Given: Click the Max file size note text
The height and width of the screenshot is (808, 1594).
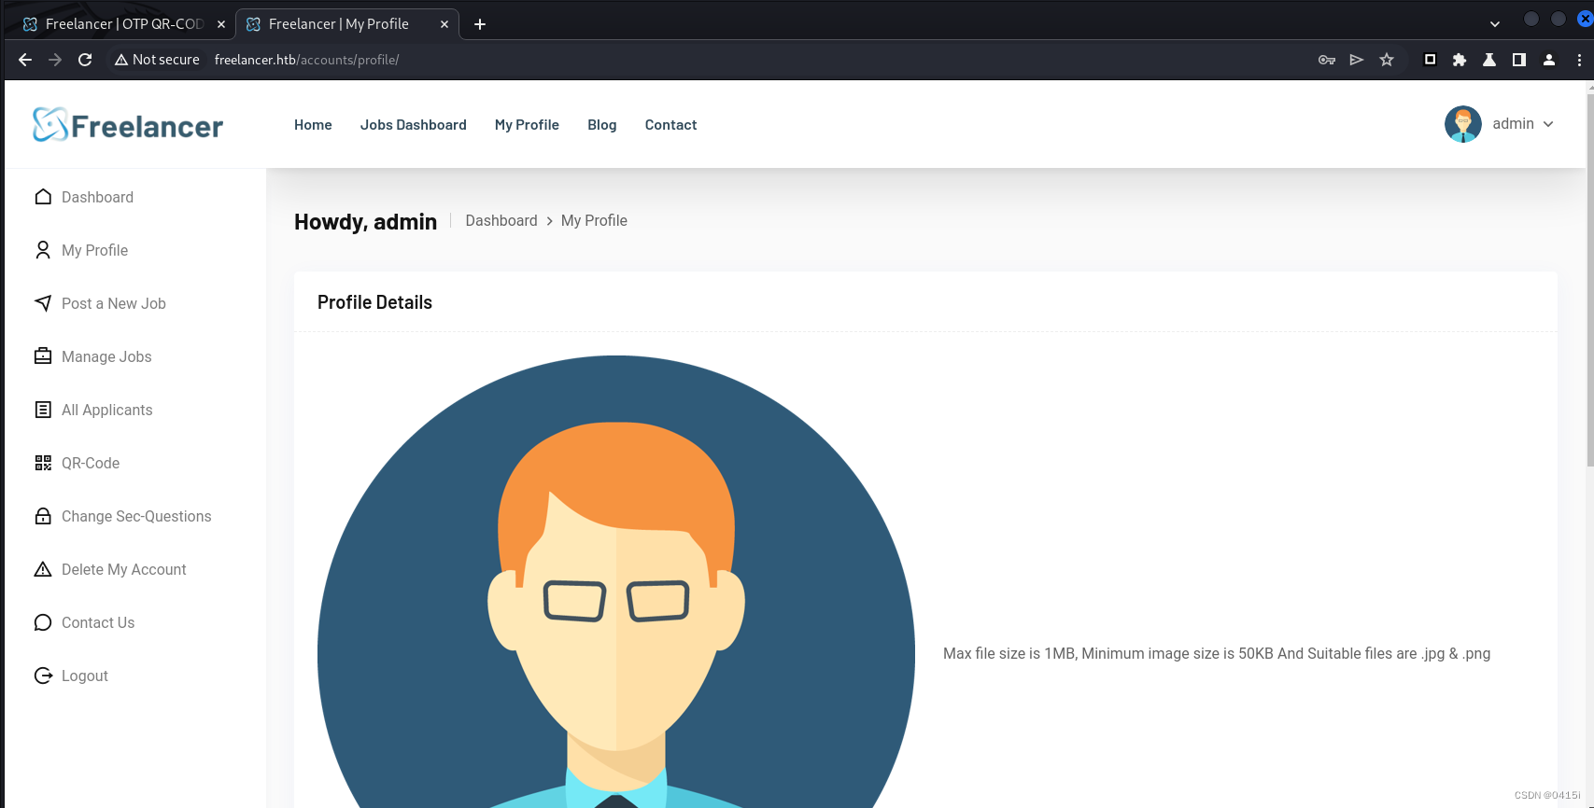Looking at the screenshot, I should (1217, 653).
